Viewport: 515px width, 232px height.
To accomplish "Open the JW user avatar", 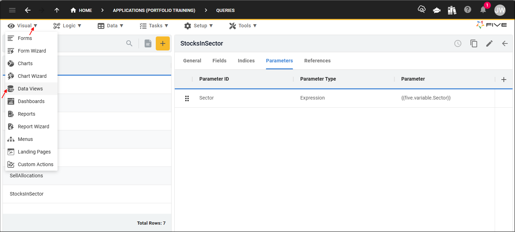I will [x=500, y=10].
